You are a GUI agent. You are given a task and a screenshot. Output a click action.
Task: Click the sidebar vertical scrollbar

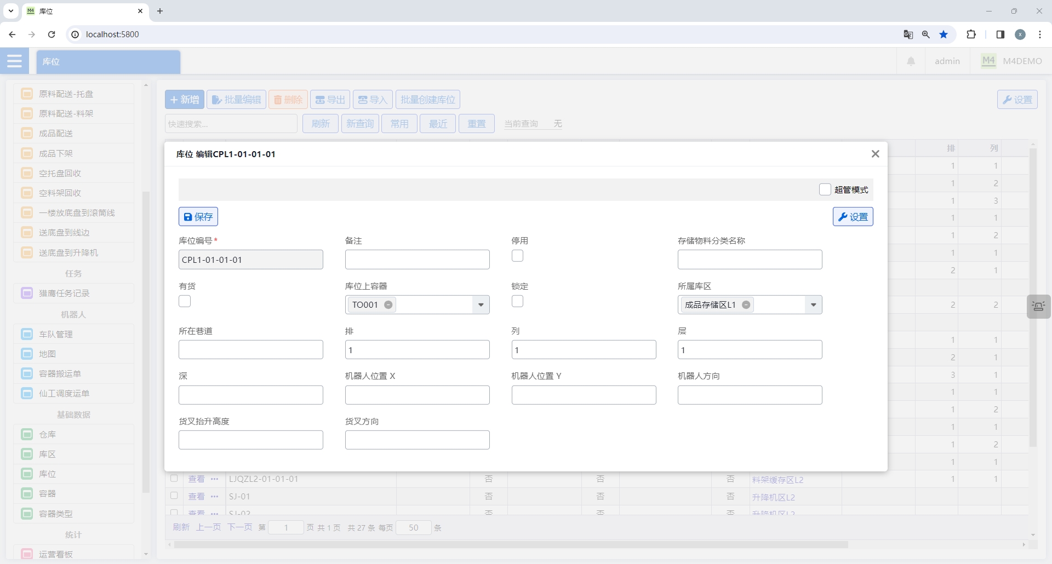click(x=146, y=342)
